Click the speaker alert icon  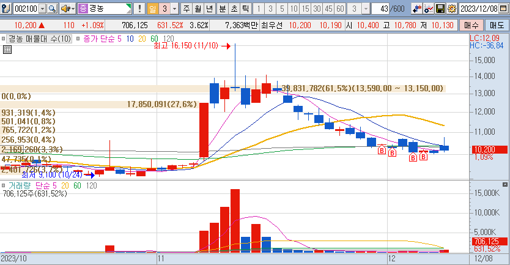point(65,9)
